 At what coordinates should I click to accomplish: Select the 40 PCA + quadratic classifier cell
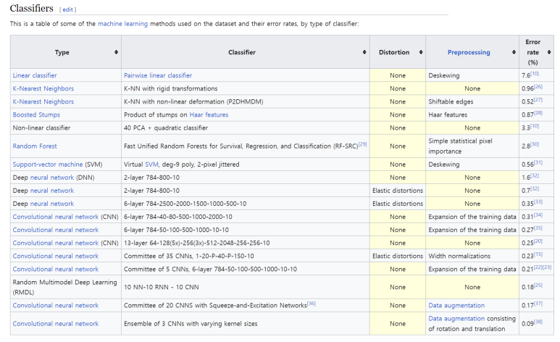pyautogui.click(x=246, y=128)
